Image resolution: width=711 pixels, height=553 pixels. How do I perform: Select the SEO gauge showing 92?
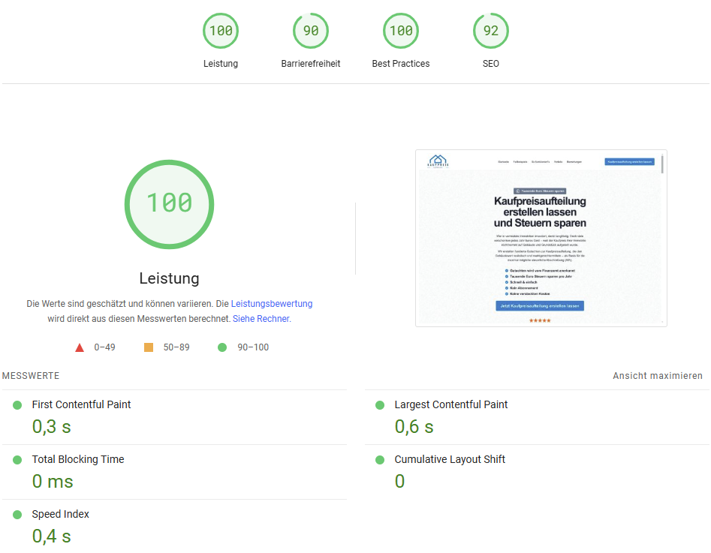[x=490, y=31]
